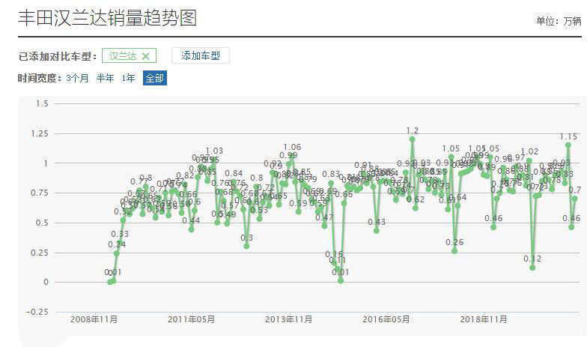Click the 汉兰达 model tag label
The height and width of the screenshot is (347, 587).
tap(123, 55)
